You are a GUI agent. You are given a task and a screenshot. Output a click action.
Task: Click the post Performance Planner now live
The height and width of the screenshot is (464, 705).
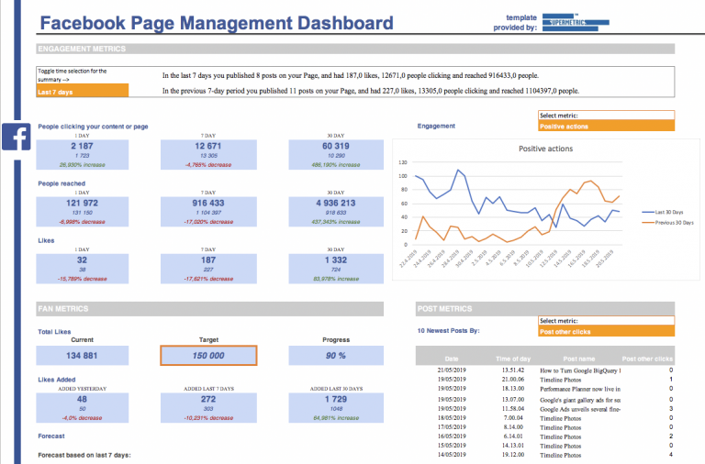coord(580,389)
